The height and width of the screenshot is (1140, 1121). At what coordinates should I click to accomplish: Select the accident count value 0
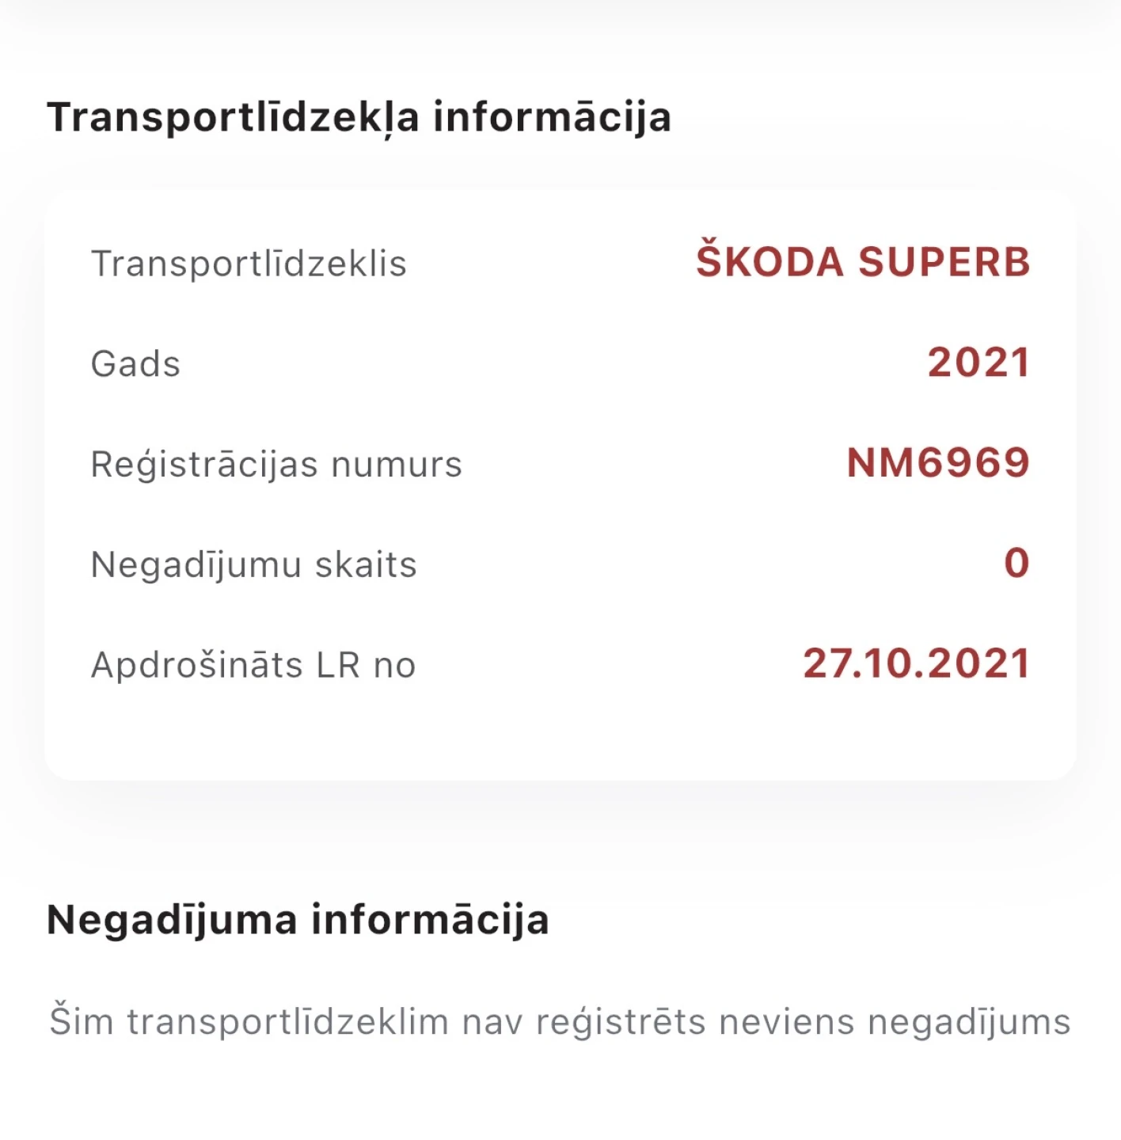coord(1016,564)
